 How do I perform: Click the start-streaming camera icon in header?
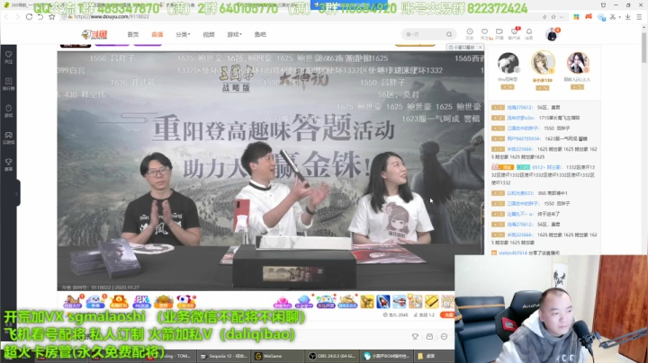(499, 33)
